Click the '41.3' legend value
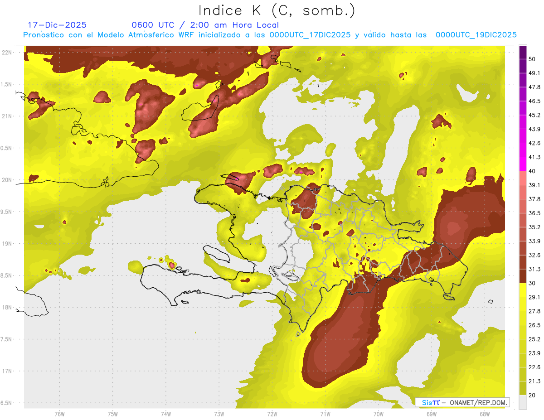 [534, 157]
